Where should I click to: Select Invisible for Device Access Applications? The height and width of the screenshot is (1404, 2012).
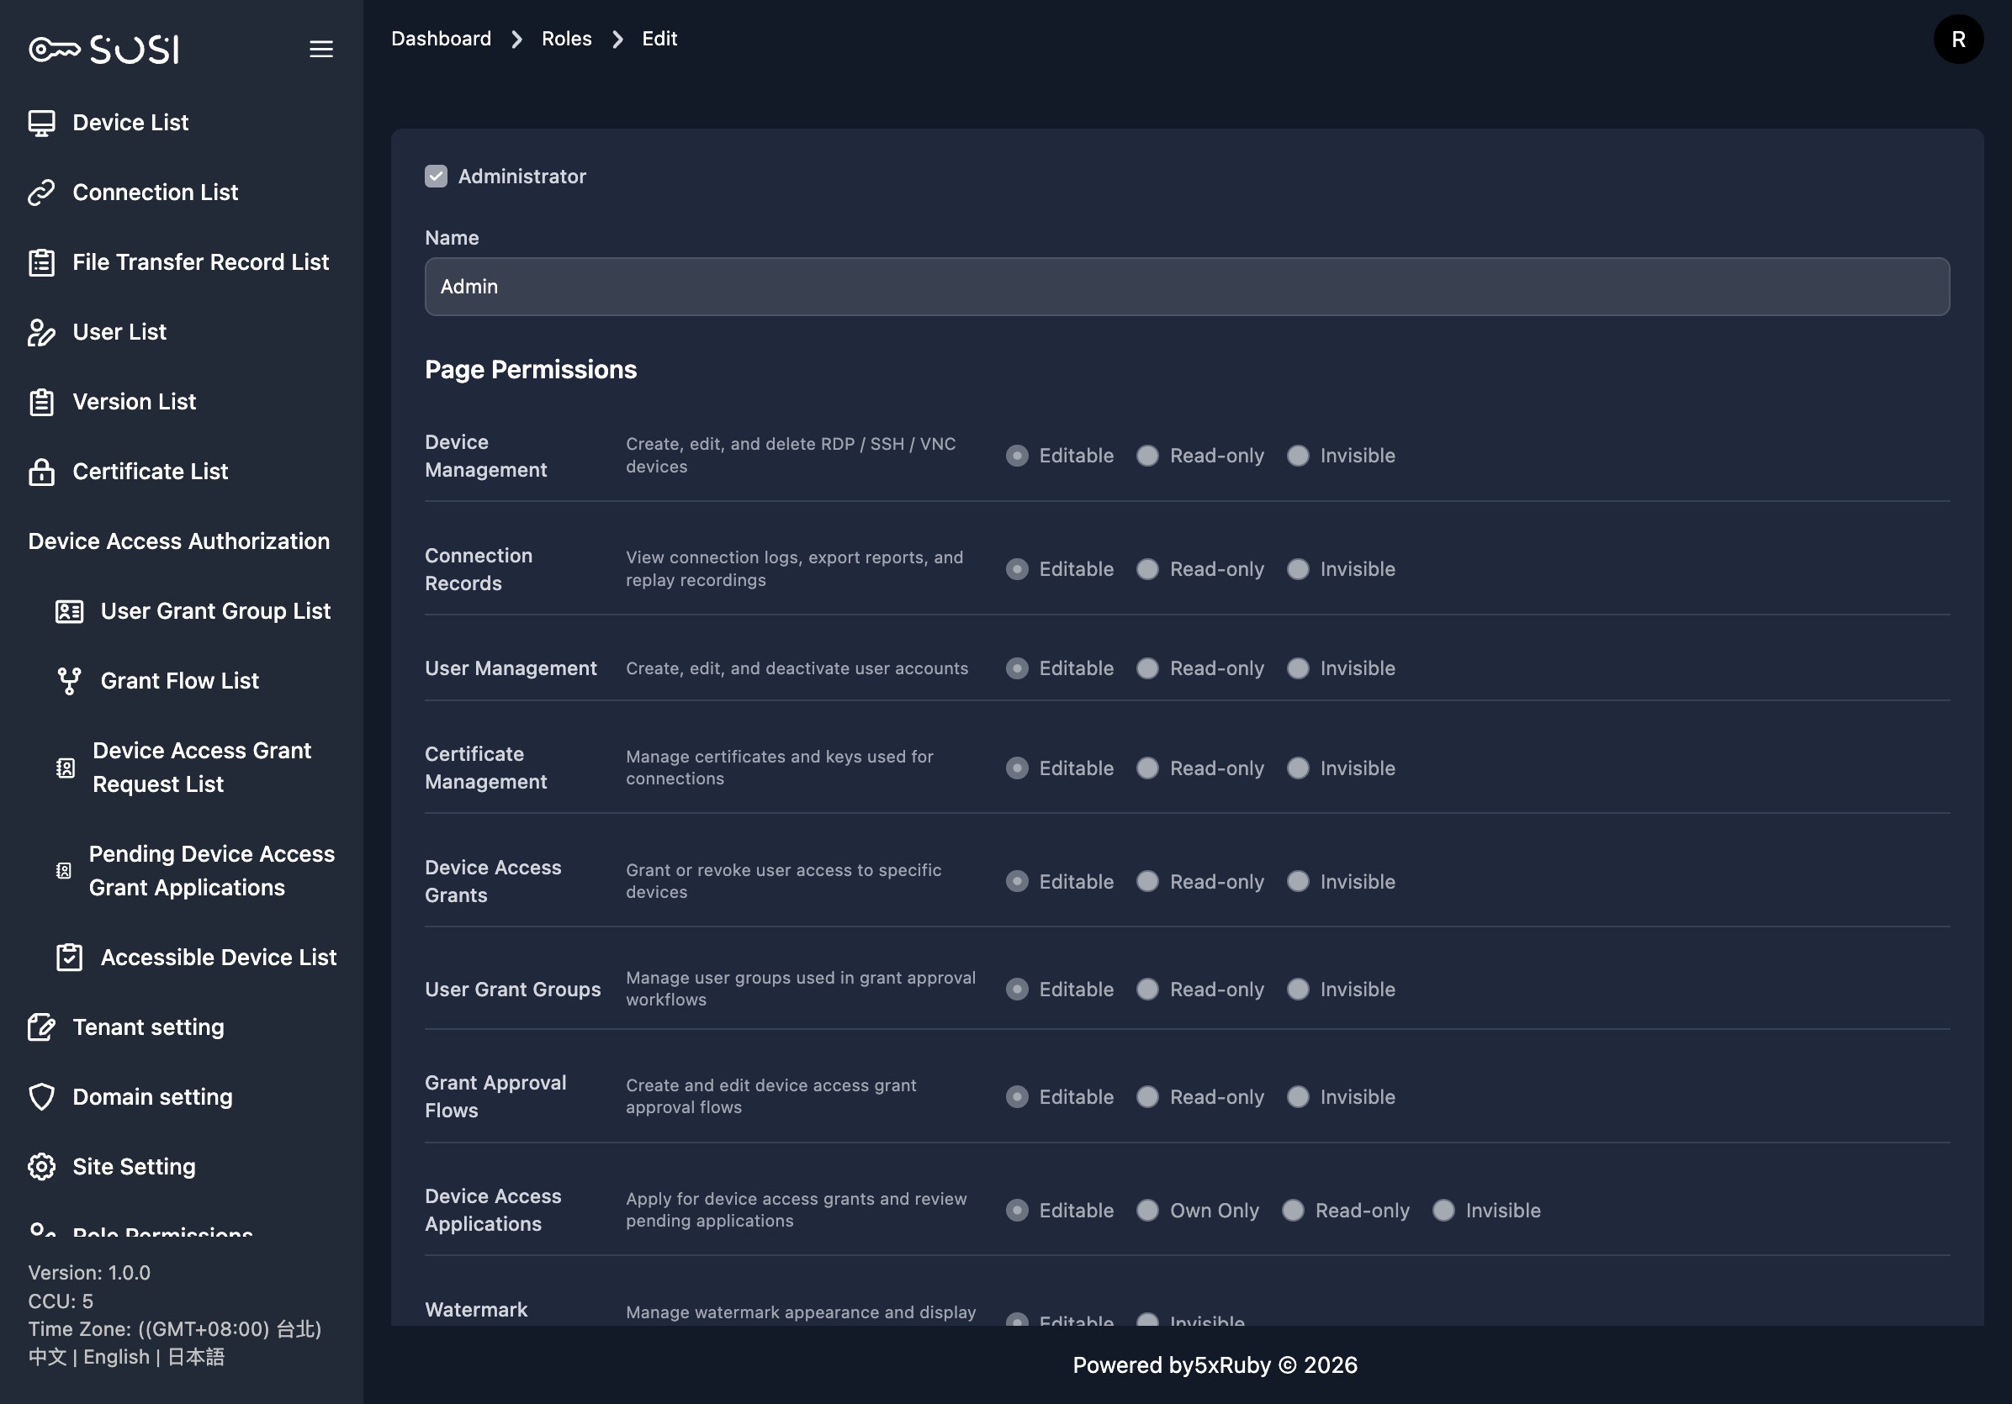click(x=1443, y=1211)
